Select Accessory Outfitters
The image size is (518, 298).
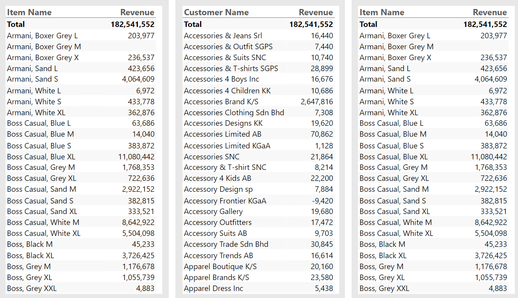click(218, 222)
